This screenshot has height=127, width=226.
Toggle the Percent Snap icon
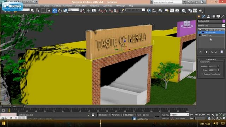pos(111,11)
